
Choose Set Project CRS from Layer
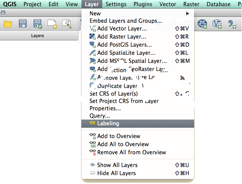pyautogui.click(x=138, y=101)
